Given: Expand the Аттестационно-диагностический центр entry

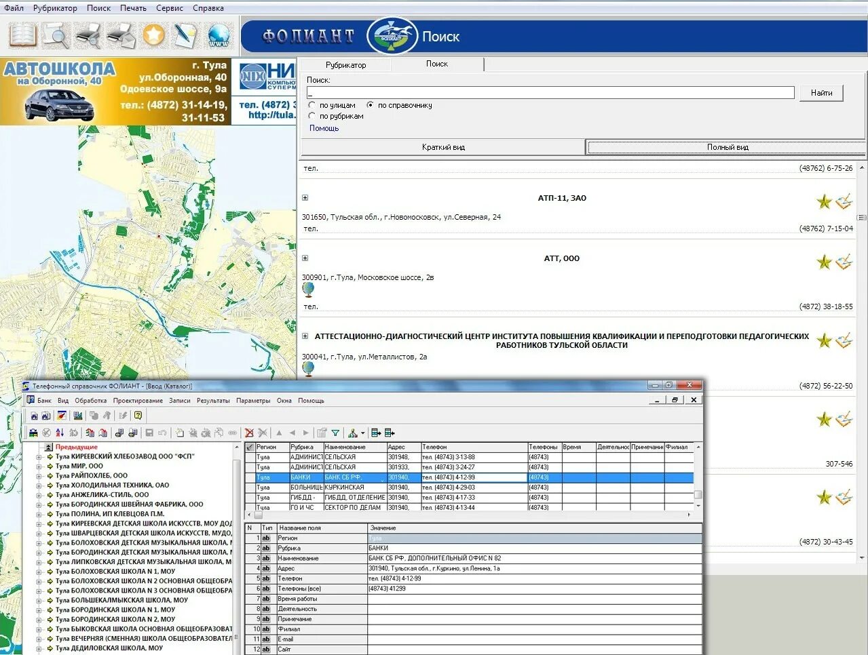Looking at the screenshot, I should point(305,336).
